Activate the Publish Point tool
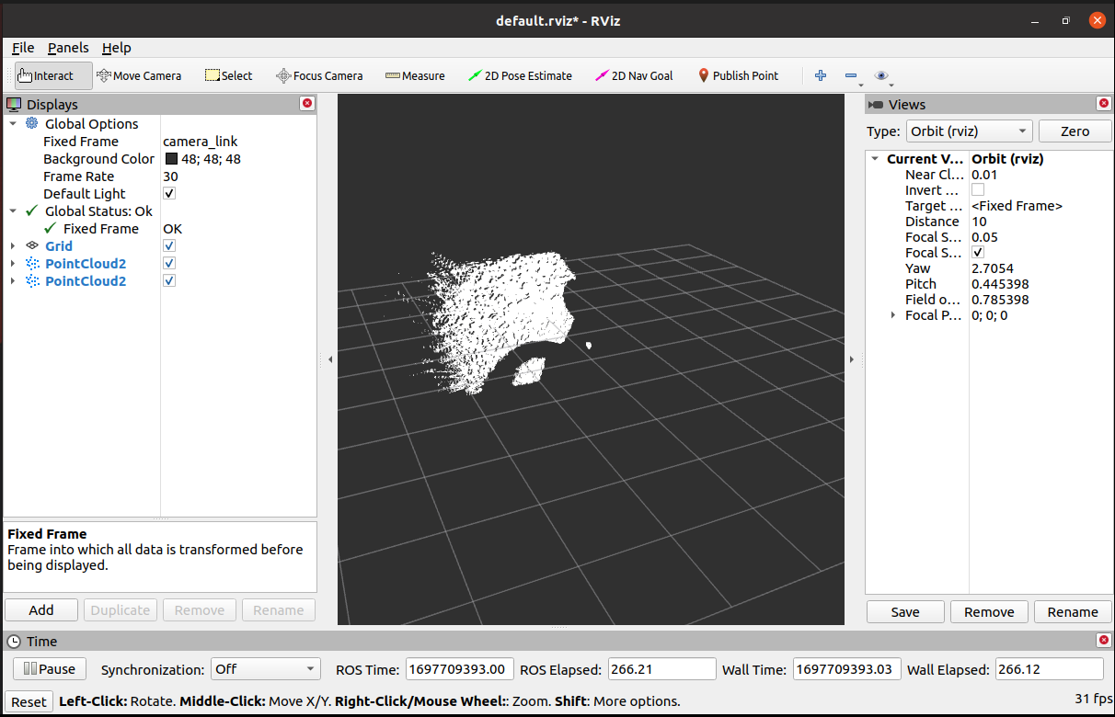The width and height of the screenshot is (1115, 717). point(738,75)
